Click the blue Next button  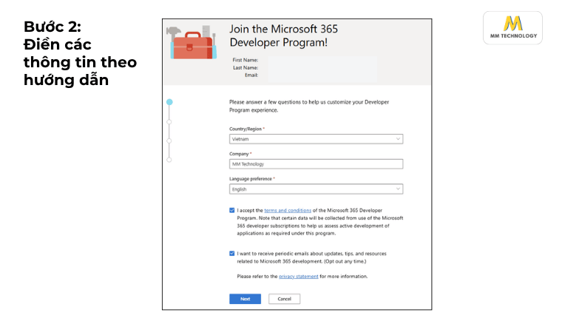click(x=246, y=299)
